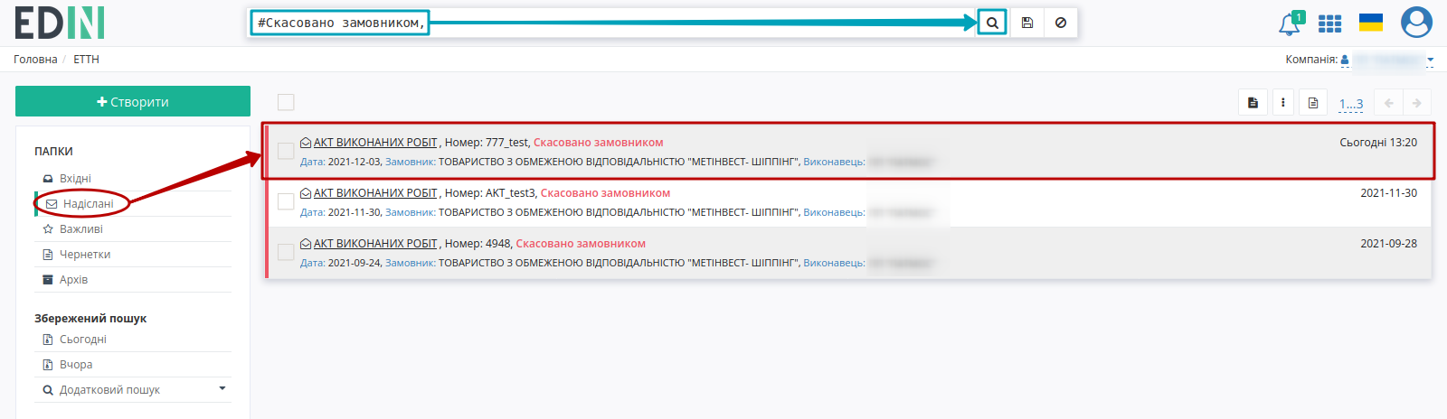Click customer name in the 2021-09-24 row
1447x419 pixels.
[x=618, y=264]
